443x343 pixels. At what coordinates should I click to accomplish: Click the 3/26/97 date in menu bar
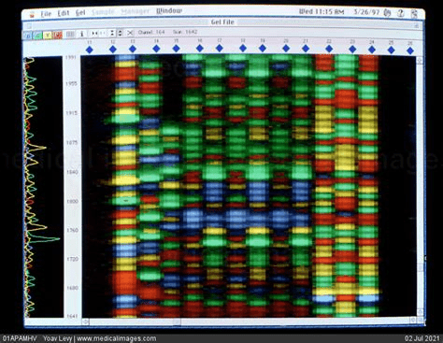coord(366,12)
